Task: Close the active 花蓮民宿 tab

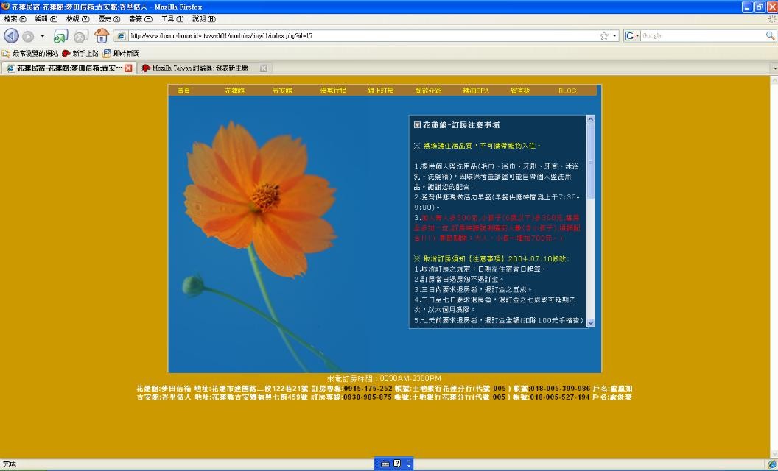Action: click(x=129, y=68)
